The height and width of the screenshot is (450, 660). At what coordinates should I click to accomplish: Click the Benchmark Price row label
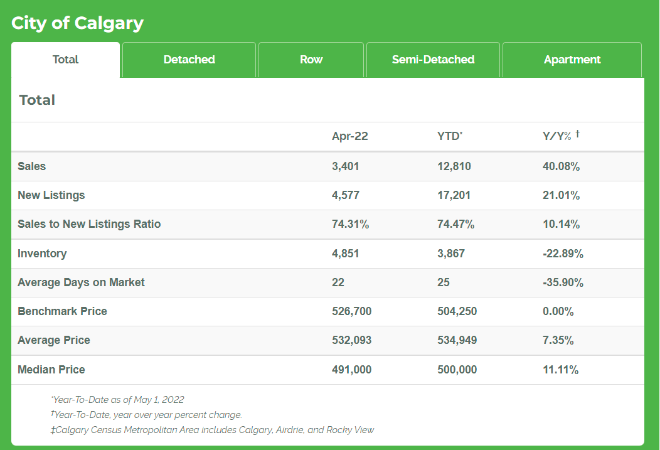[62, 311]
